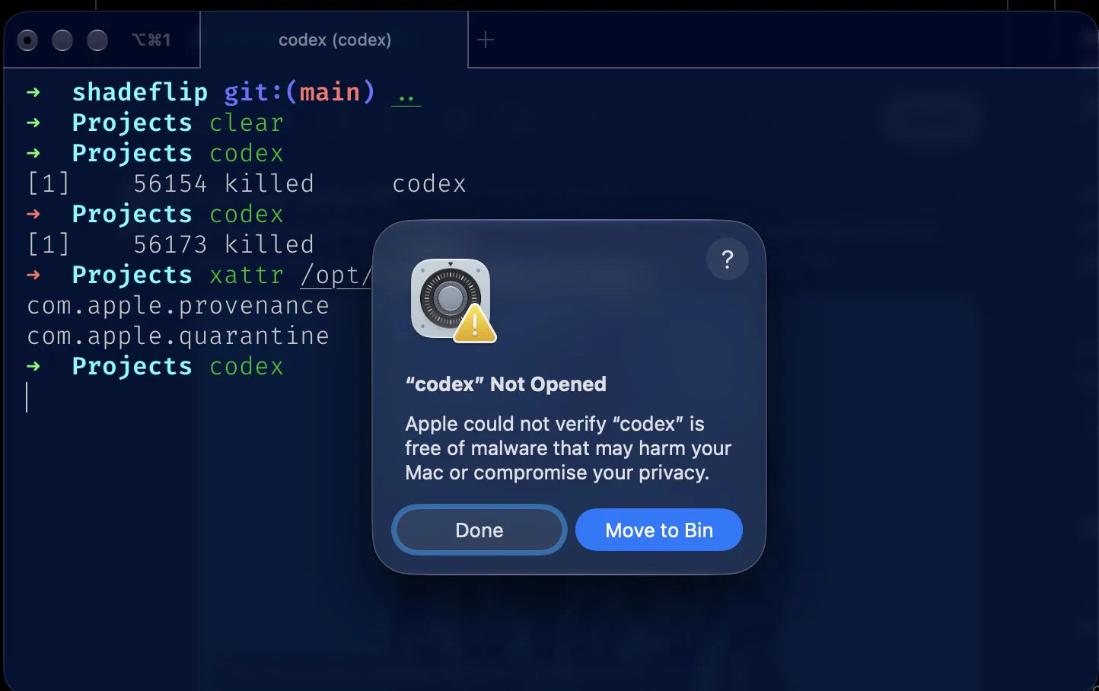Screen dimensions: 1099x691
Task: Click the "codex" Not Opened heading
Action: (x=506, y=384)
